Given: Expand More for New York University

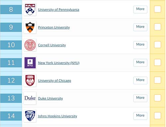Looking at the screenshot, I should point(140,63).
